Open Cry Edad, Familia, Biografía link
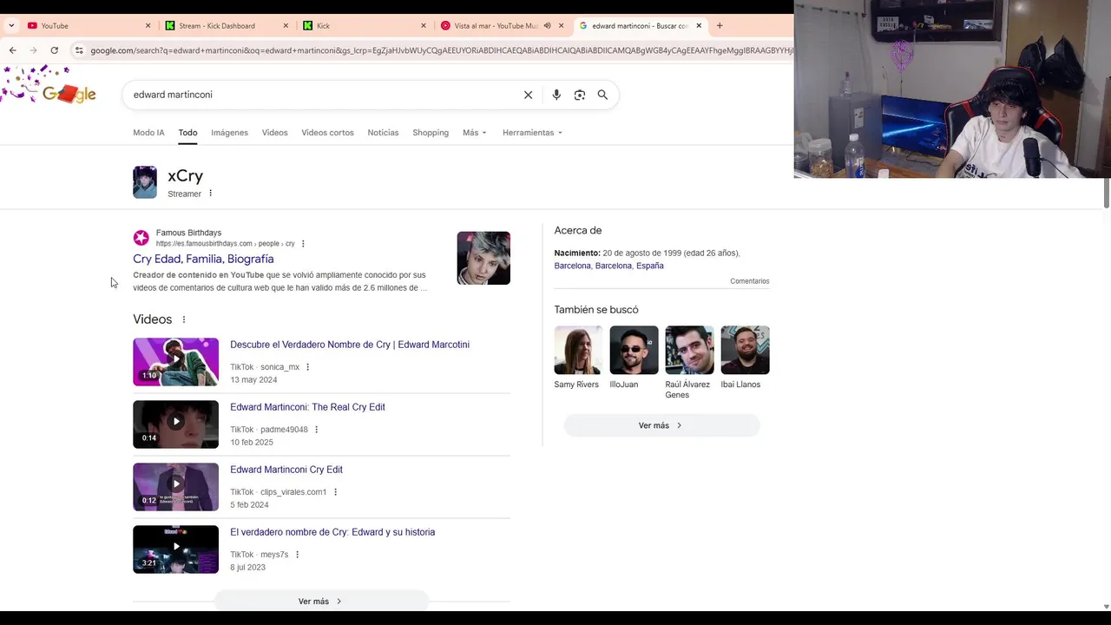1111x625 pixels. pyautogui.click(x=203, y=259)
